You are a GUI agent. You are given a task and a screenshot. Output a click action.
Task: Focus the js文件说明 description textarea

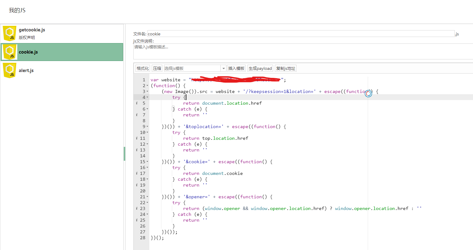click(303, 51)
